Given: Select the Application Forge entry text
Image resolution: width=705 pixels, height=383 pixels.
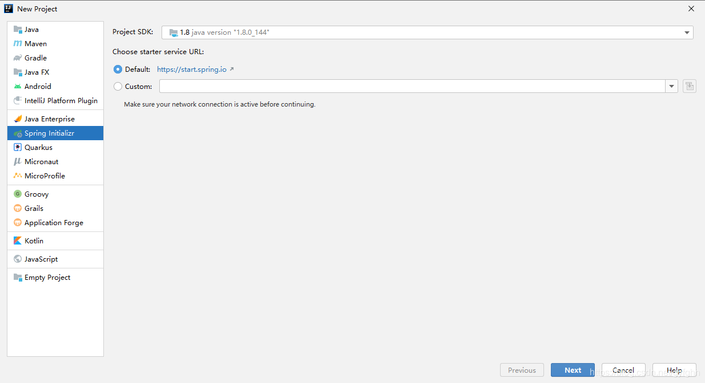Looking at the screenshot, I should click(x=54, y=222).
